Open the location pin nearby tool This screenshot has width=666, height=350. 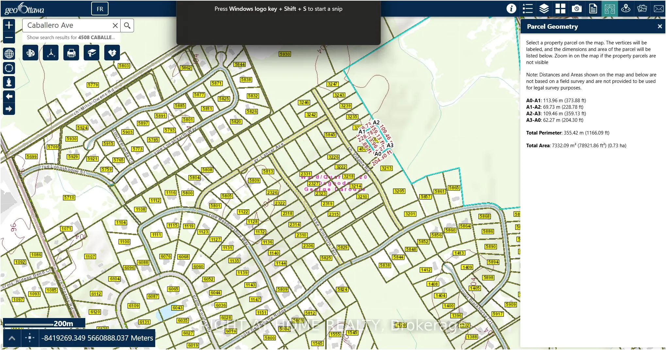(x=626, y=8)
